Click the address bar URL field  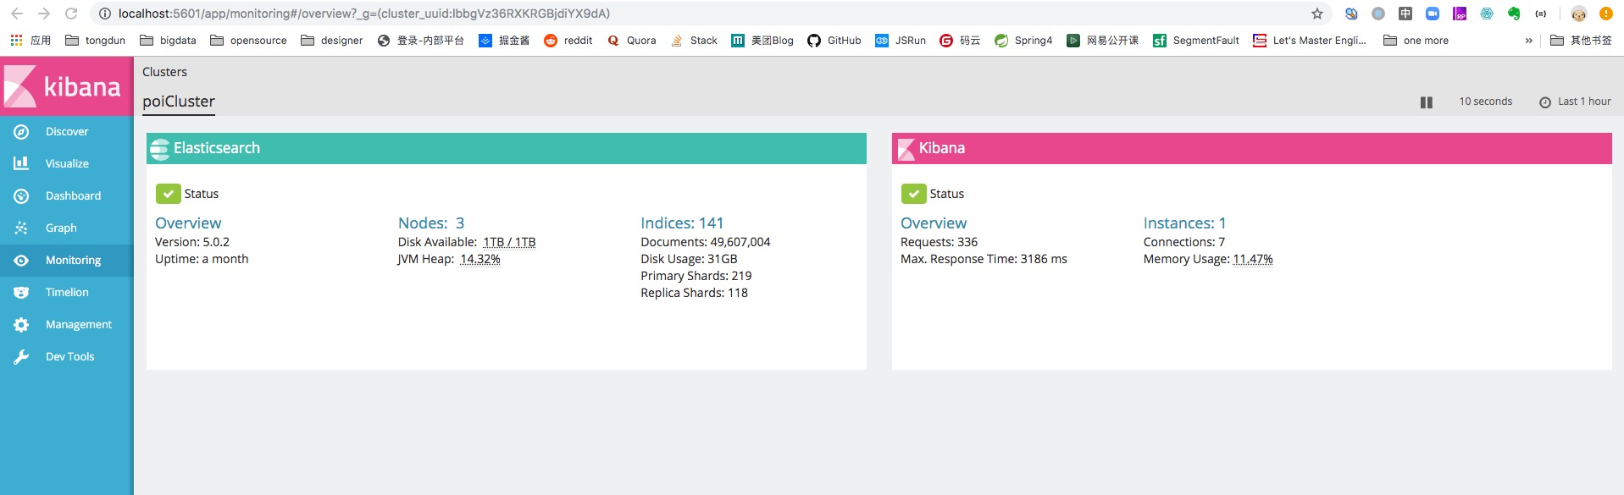click(710, 14)
